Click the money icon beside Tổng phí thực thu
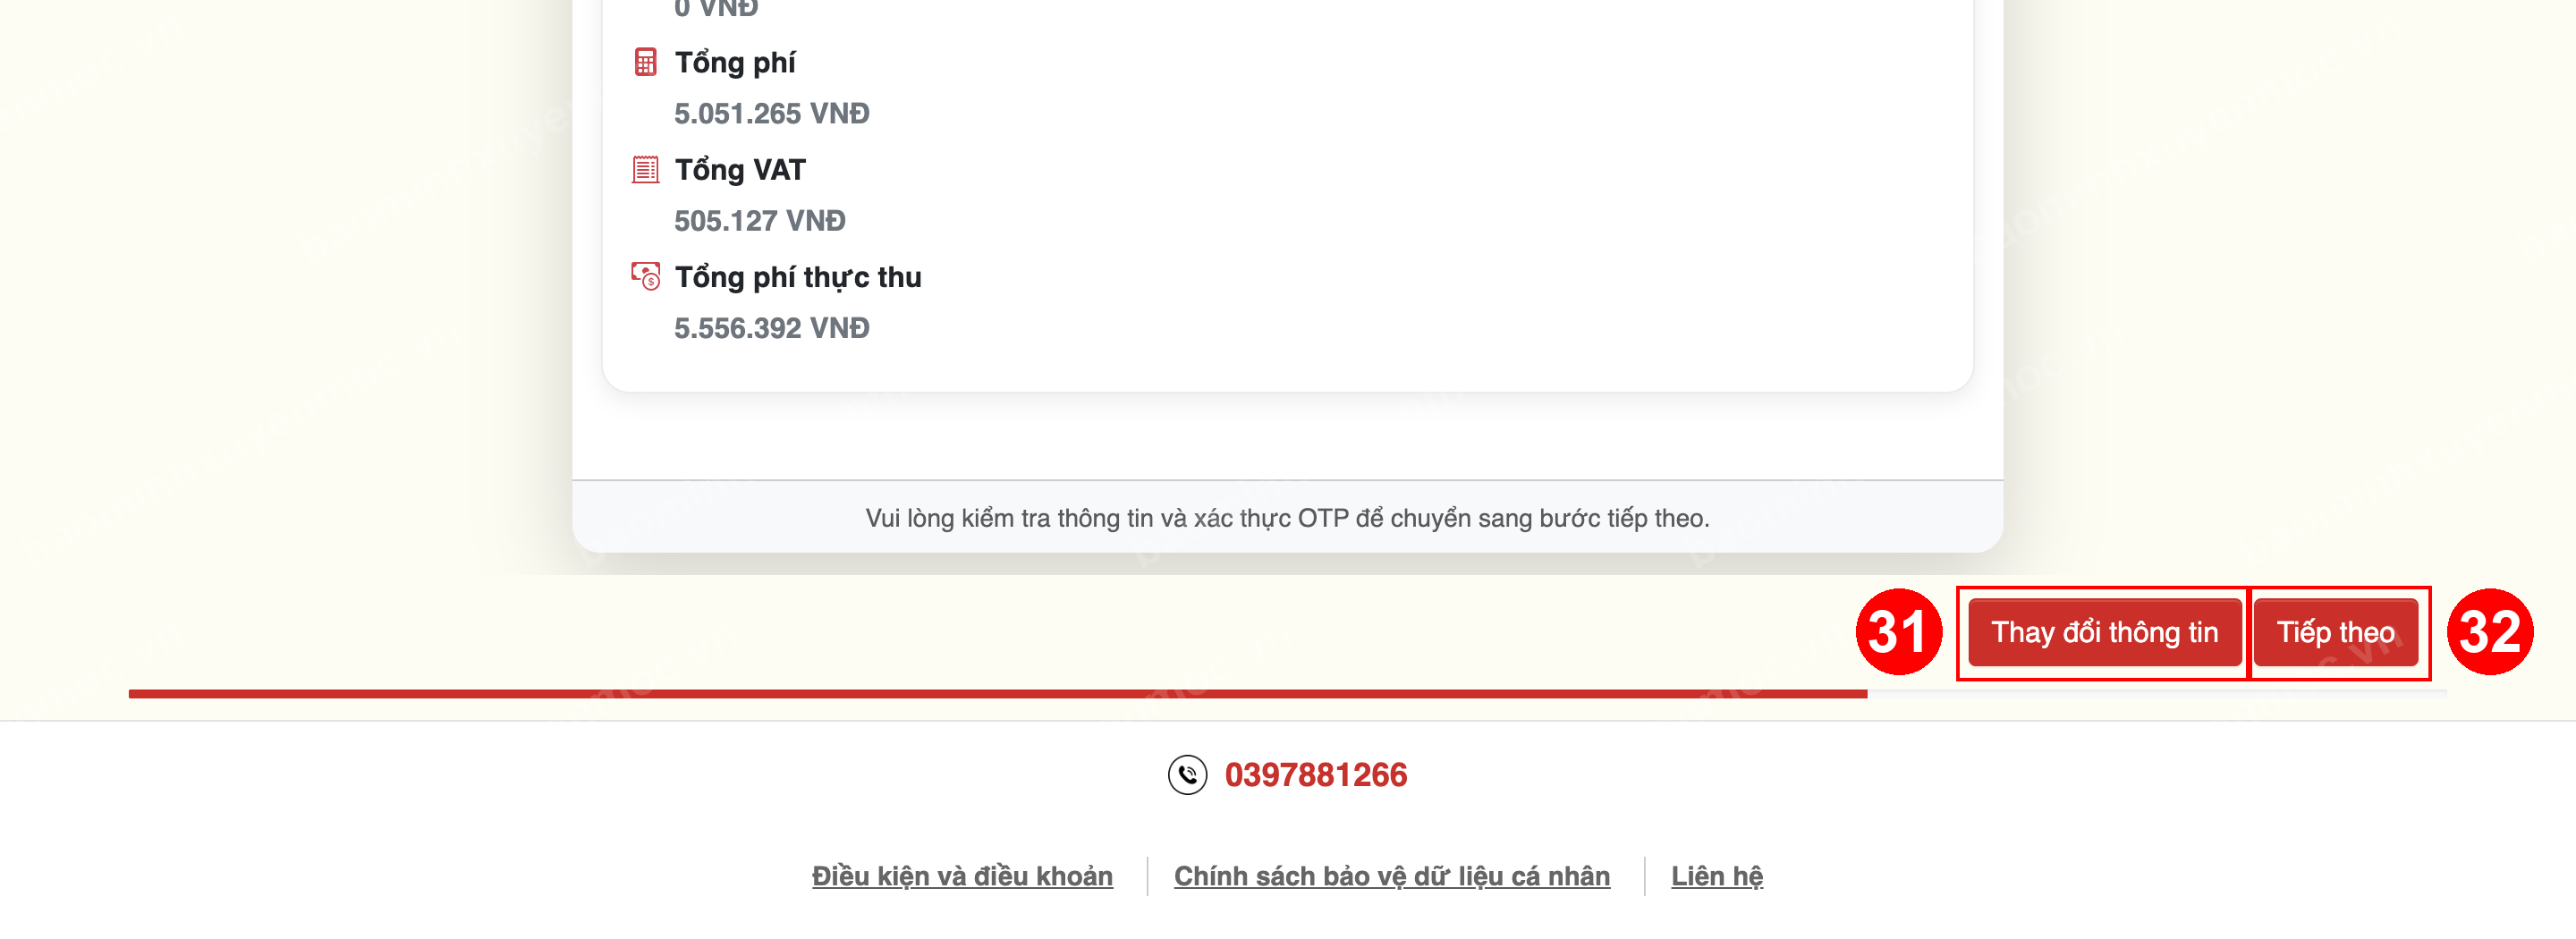Viewport: 2576px width, 939px height. [x=645, y=276]
